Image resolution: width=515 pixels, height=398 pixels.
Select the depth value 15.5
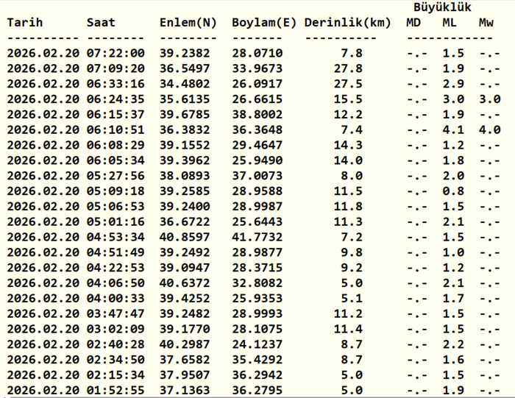coord(347,99)
